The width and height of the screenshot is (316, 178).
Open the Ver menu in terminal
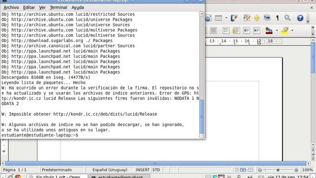coord(42,7)
